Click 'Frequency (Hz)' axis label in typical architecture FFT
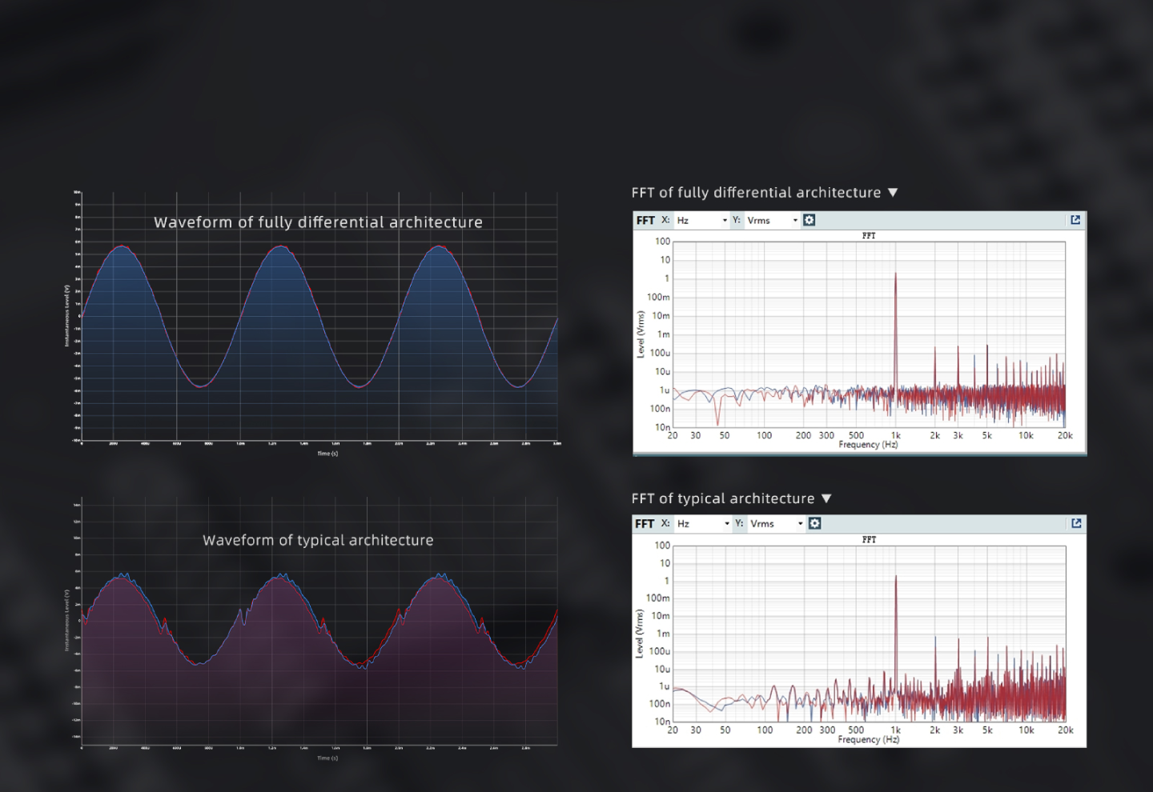Screen dimensions: 1153x792 pos(868,740)
